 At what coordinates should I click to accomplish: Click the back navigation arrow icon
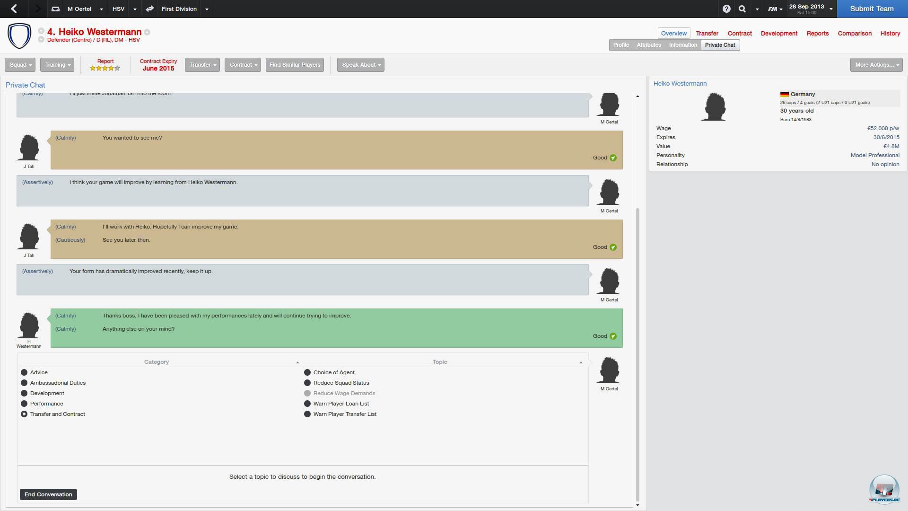14,9
